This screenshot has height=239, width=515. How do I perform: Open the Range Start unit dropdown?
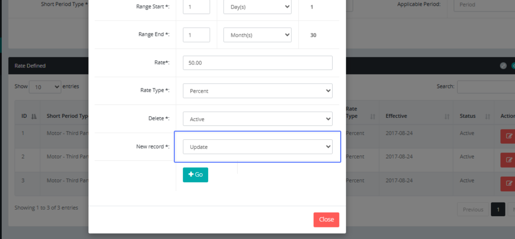(257, 7)
